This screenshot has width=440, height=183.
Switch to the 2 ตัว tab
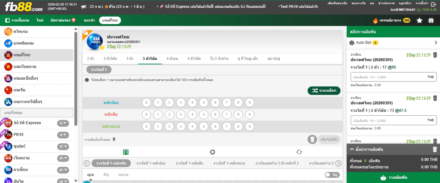click(90, 59)
